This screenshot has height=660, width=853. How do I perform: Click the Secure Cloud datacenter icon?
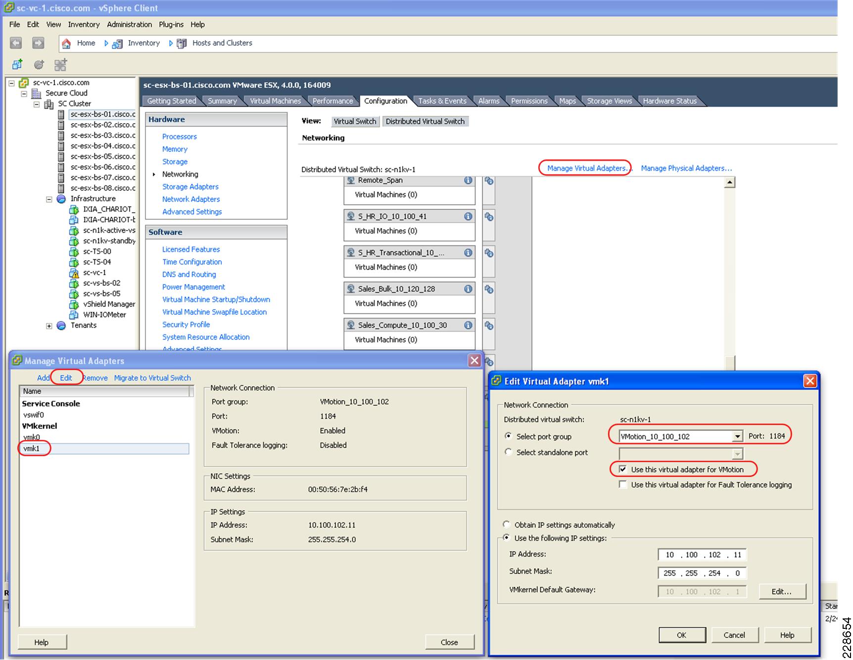pos(37,93)
